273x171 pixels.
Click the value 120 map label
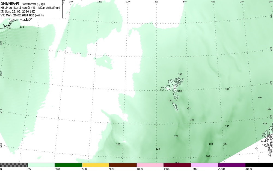pos(265,124)
